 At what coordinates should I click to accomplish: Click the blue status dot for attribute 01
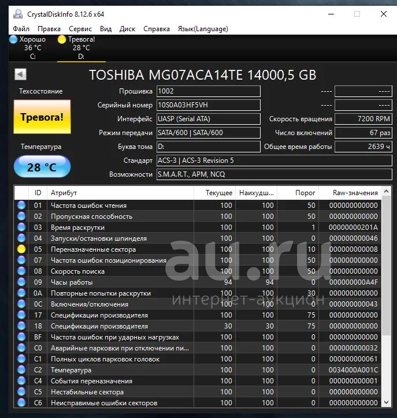tap(21, 206)
